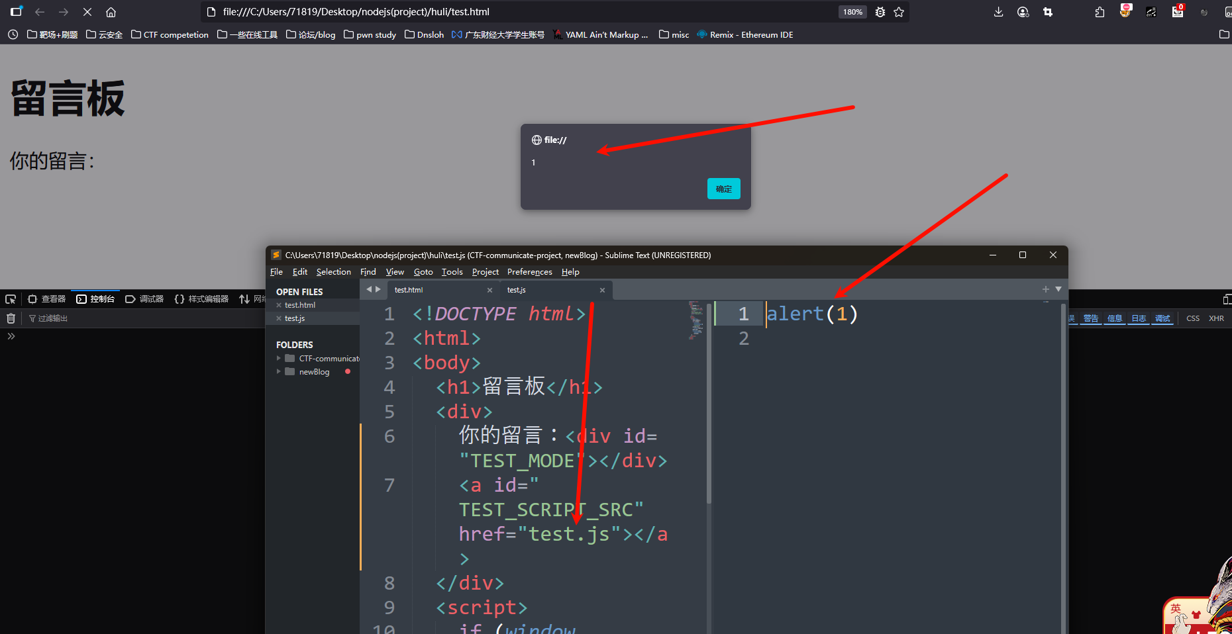Open the pwn study bookmark folder
The width and height of the screenshot is (1232, 634).
370,34
